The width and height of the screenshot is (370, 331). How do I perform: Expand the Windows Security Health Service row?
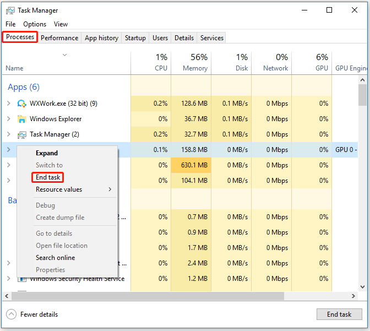pyautogui.click(x=9, y=278)
